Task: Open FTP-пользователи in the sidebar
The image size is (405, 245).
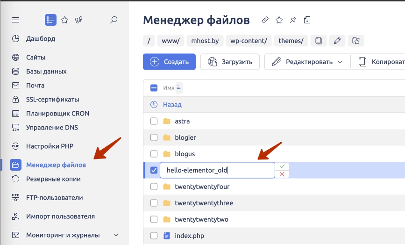Action: [55, 198]
